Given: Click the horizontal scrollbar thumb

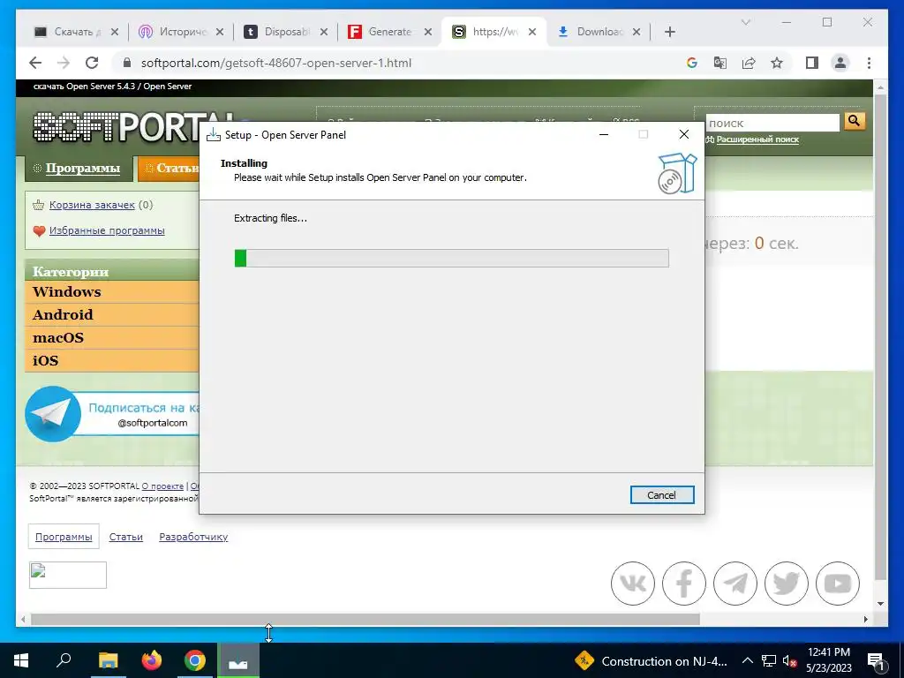Looking at the screenshot, I should pyautogui.click(x=365, y=619).
